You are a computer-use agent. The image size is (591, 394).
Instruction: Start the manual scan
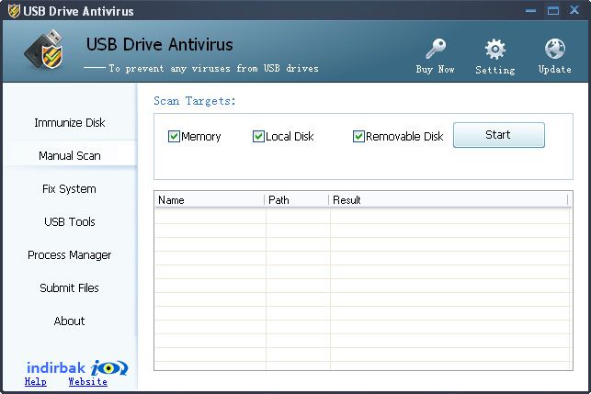[x=499, y=135]
